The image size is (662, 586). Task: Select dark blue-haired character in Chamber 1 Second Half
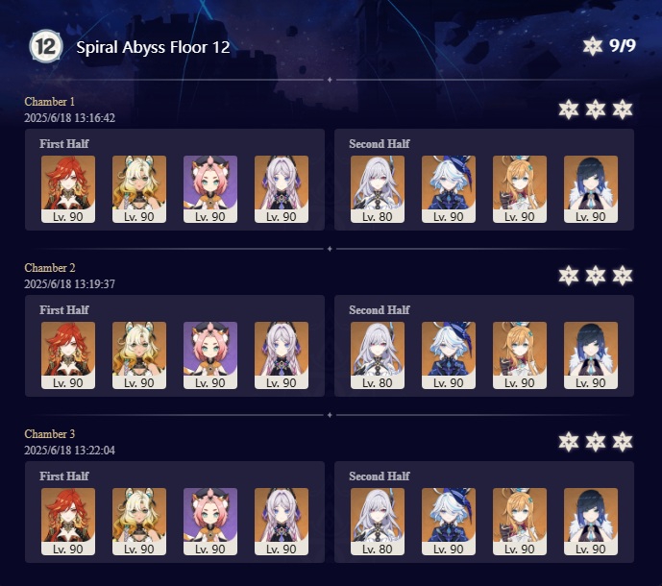591,189
